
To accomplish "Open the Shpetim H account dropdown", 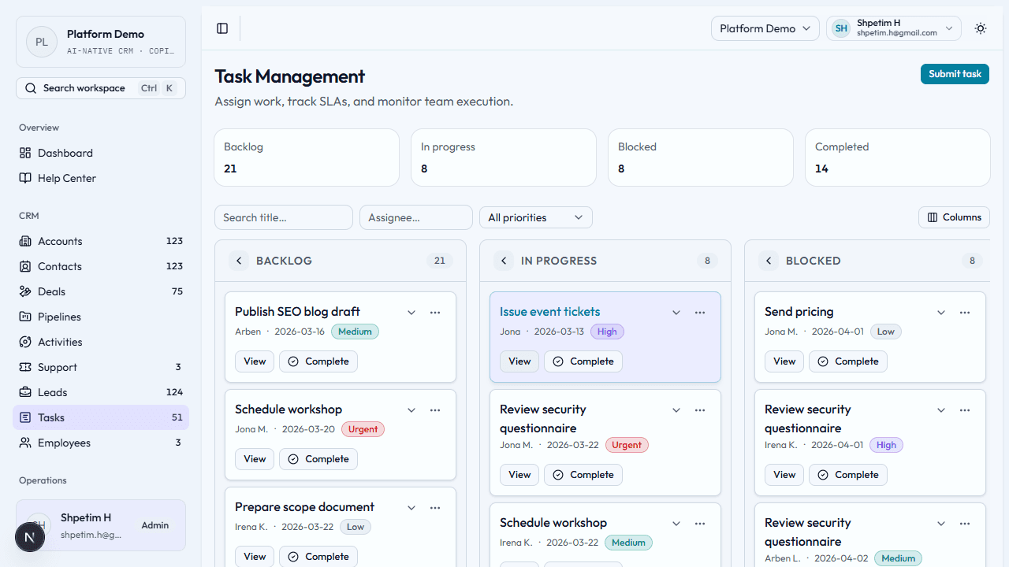I will (893, 28).
